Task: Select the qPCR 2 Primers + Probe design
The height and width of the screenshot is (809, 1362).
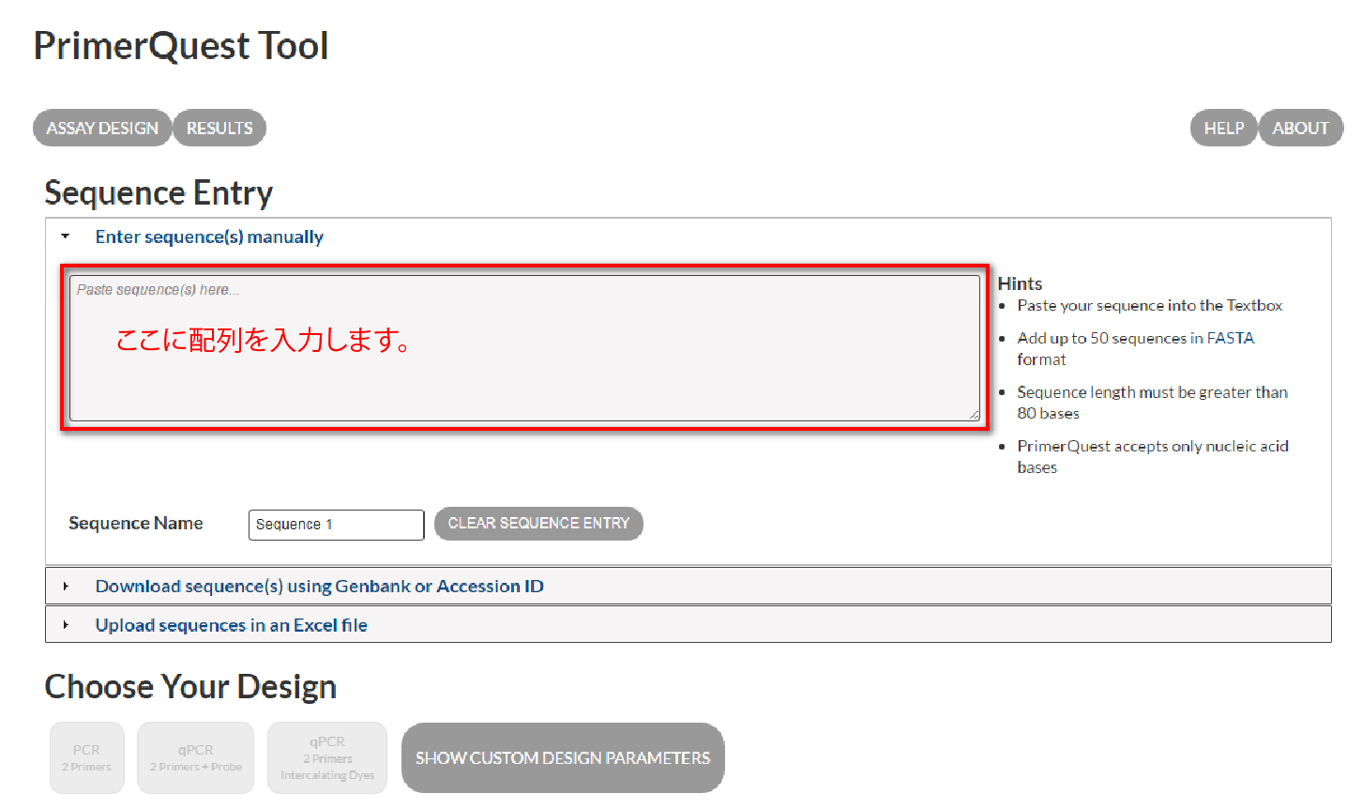Action: [195, 757]
